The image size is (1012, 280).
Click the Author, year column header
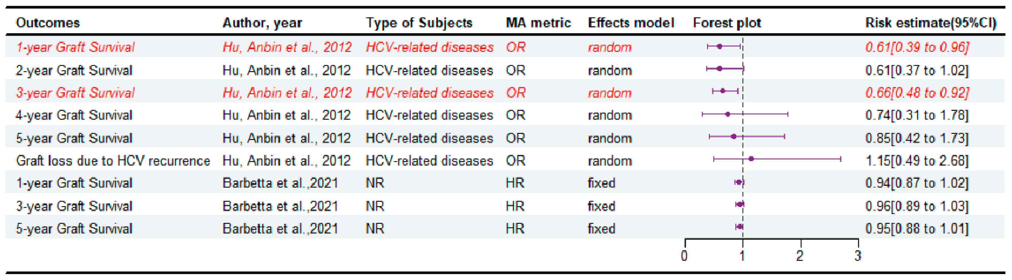click(x=262, y=23)
